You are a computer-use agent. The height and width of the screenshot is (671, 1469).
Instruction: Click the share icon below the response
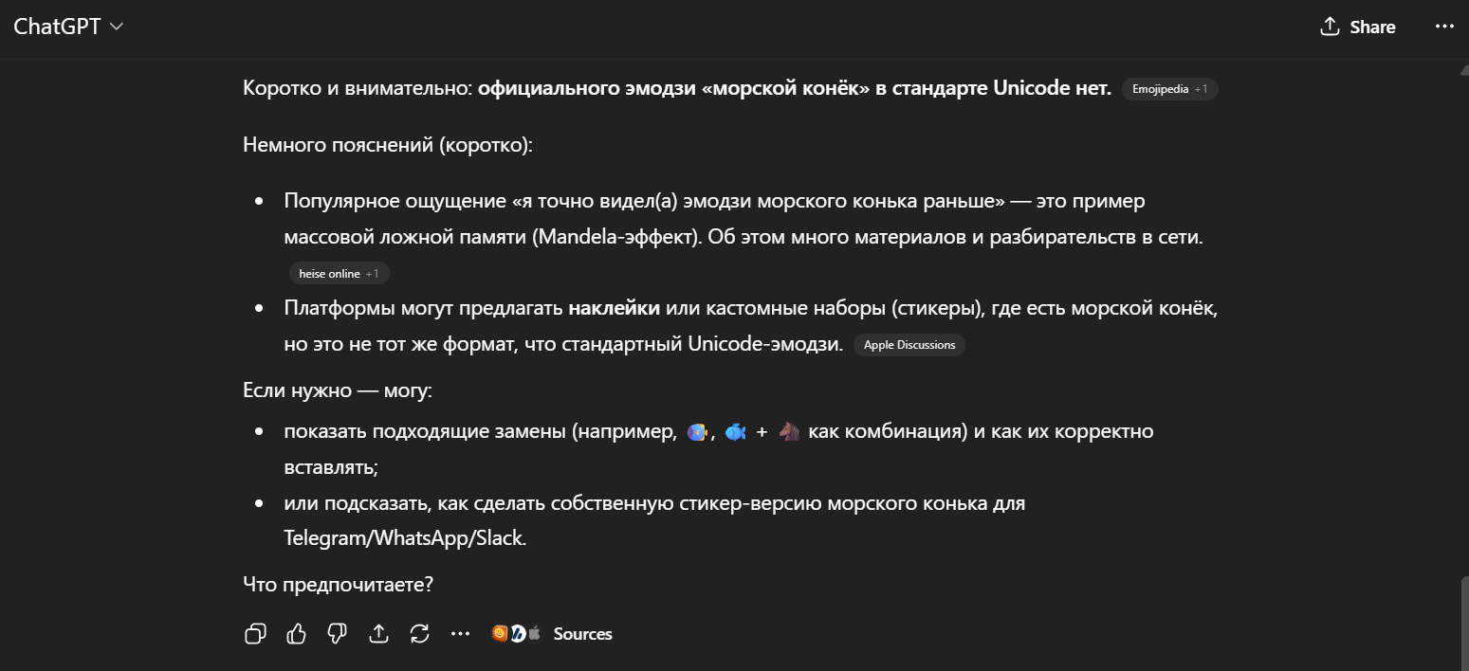pos(378,634)
